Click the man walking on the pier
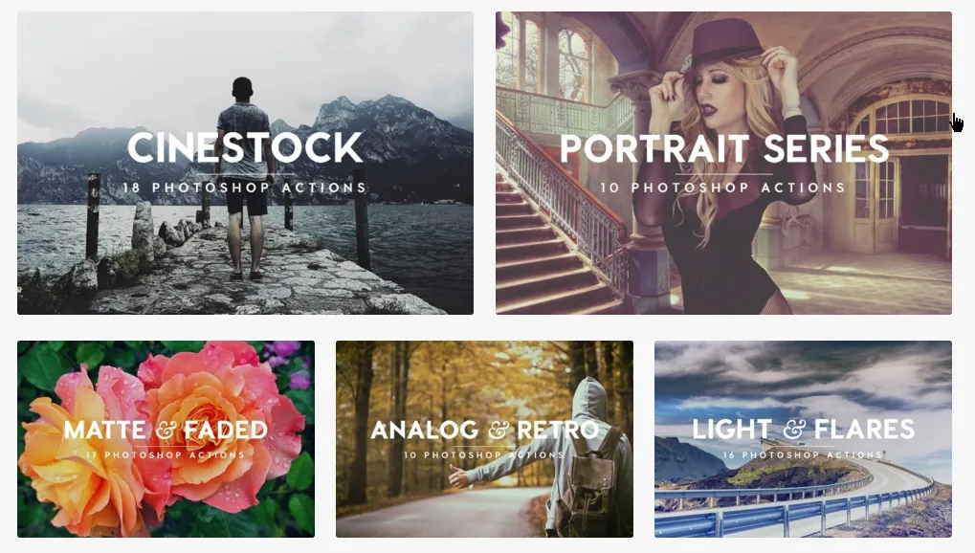 coord(244,179)
